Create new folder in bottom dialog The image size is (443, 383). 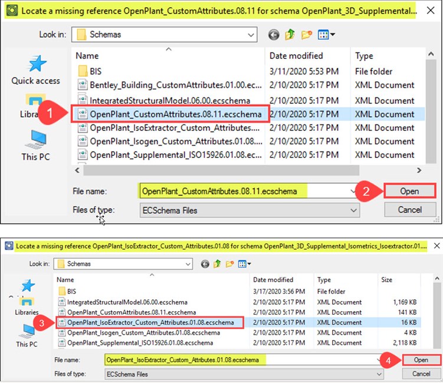point(229,264)
